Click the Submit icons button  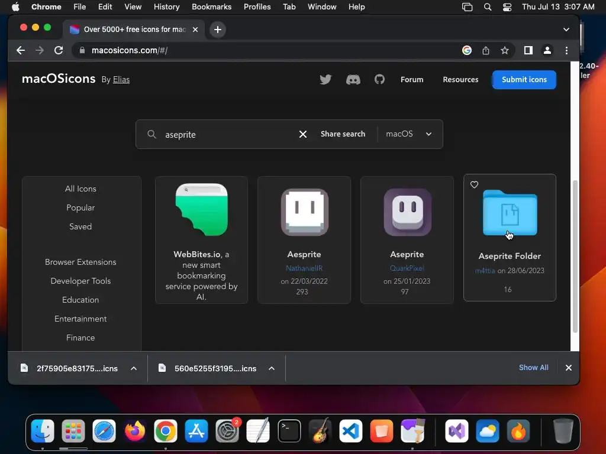[x=524, y=80]
